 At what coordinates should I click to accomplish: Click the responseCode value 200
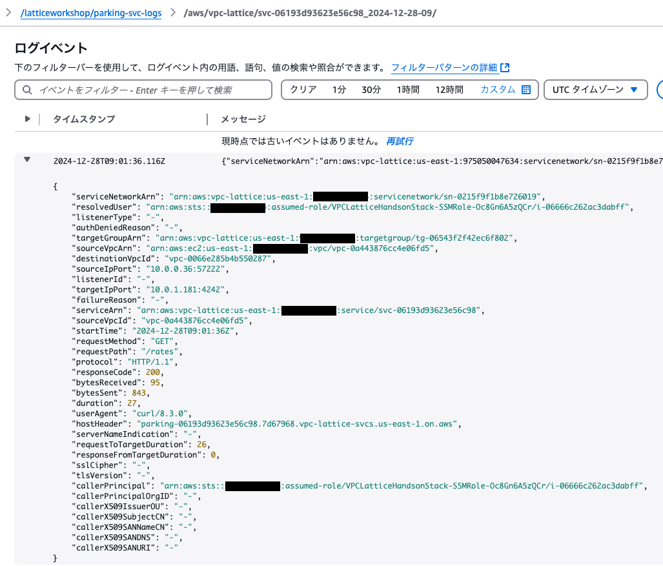pos(153,372)
